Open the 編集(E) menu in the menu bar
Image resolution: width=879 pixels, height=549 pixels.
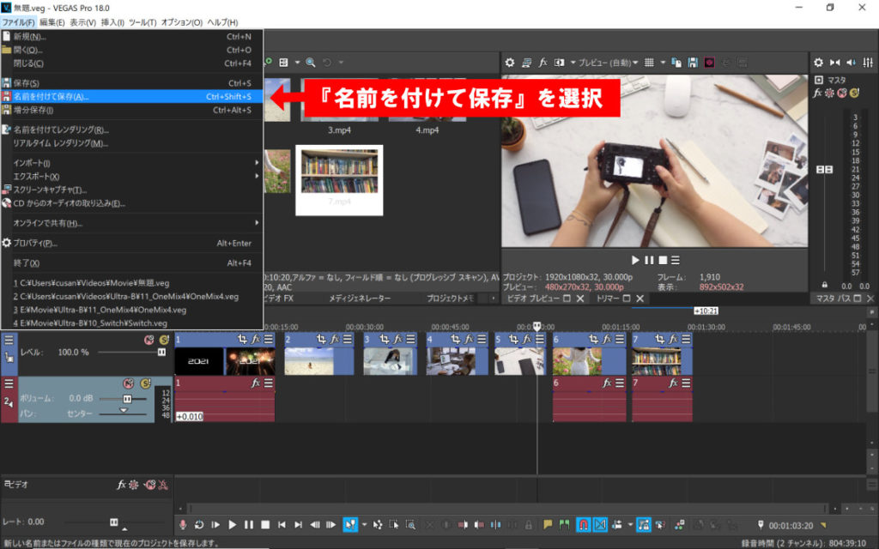pyautogui.click(x=52, y=21)
